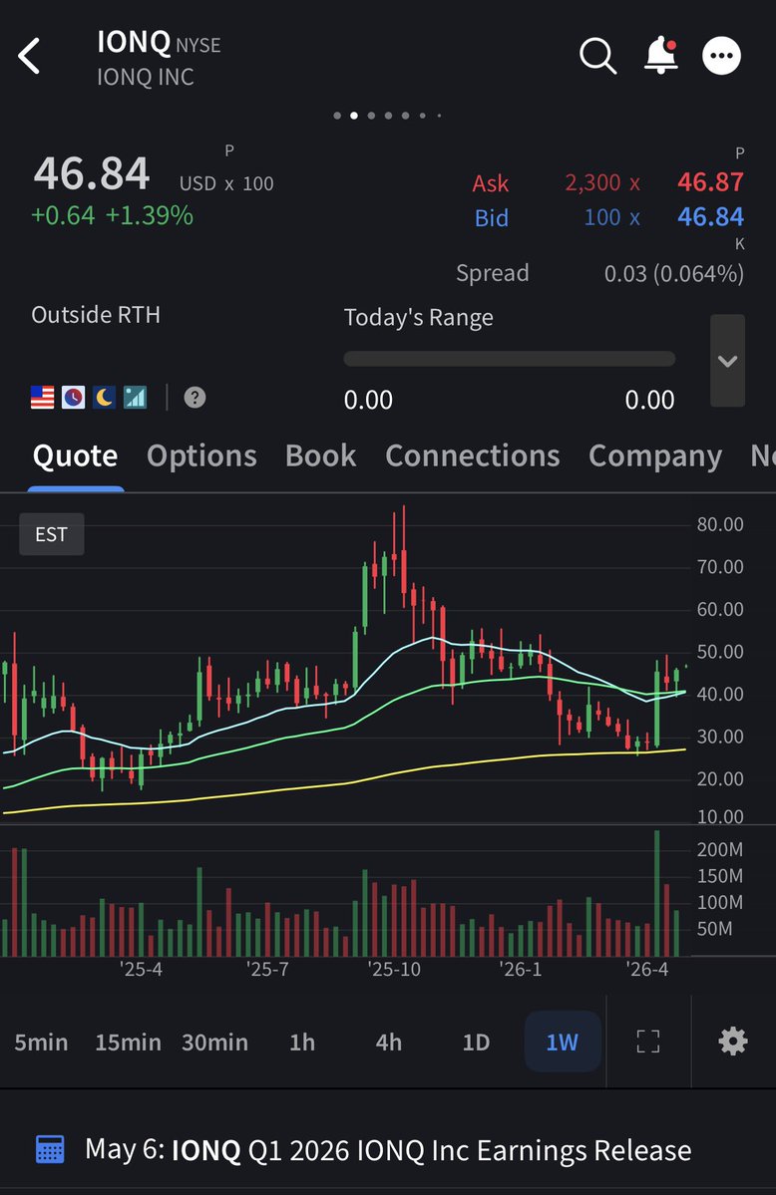Image resolution: width=776 pixels, height=1195 pixels.
Task: Select the page indicator dots above price
Action: point(388,116)
